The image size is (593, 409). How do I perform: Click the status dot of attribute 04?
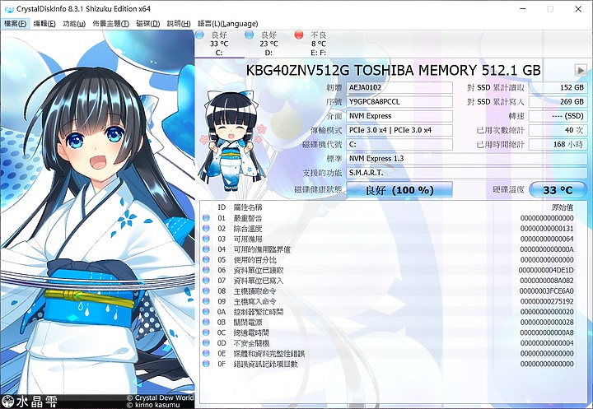[x=206, y=249]
